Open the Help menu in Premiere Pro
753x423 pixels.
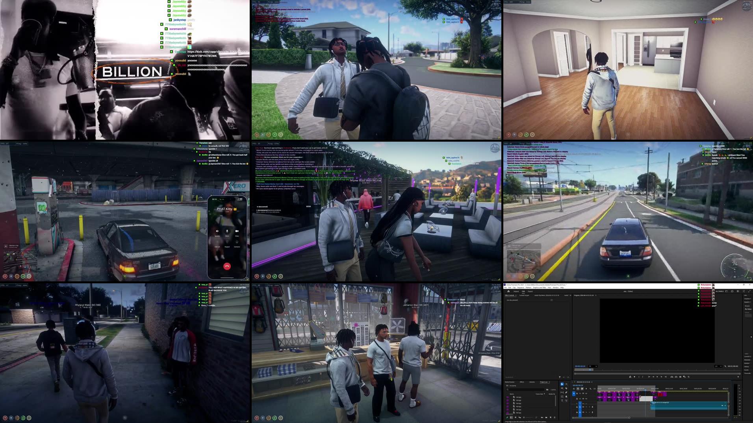click(562, 288)
